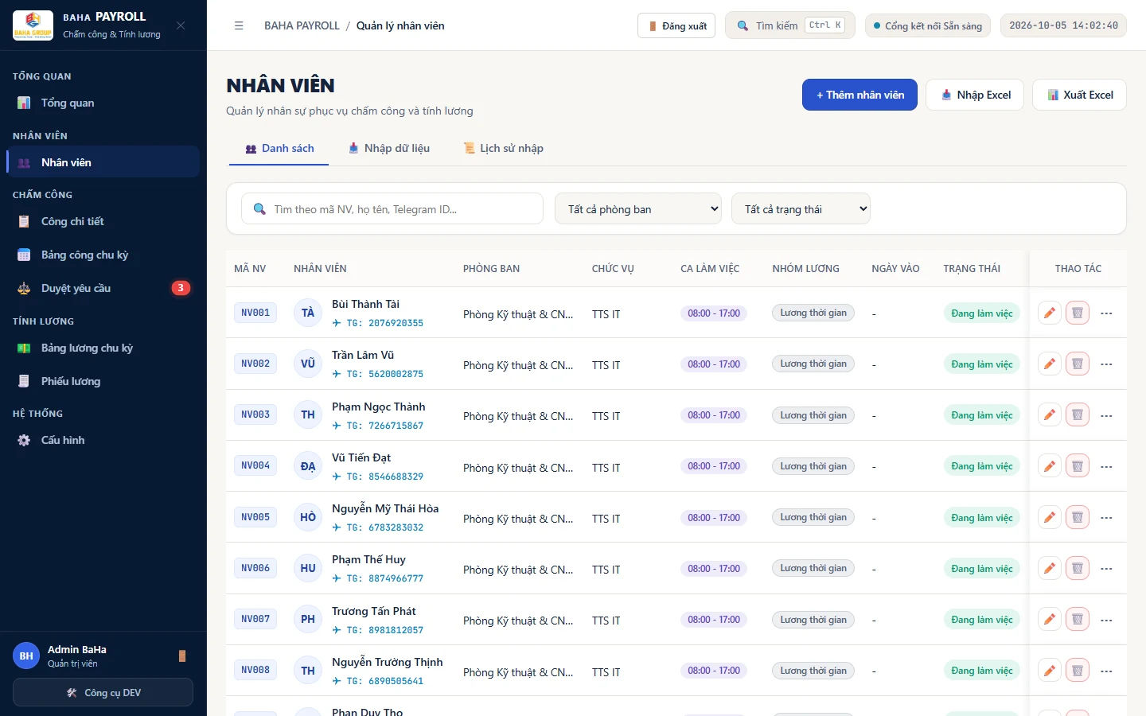1146x716 pixels.
Task: Delete employee Nguyễn Mỹ Thái Hòa row
Action: coord(1078,517)
